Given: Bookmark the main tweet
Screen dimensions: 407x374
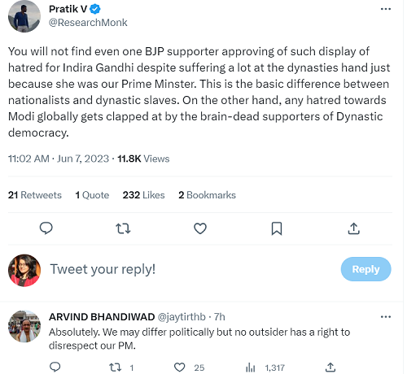Looking at the screenshot, I should [277, 228].
